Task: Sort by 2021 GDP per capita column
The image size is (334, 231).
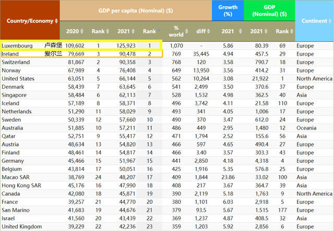Action: pyautogui.click(x=125, y=31)
